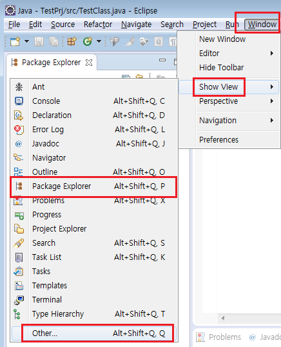This screenshot has height=347, width=281.
Task: Choose Other... to browse all views
Action: [x=94, y=333]
